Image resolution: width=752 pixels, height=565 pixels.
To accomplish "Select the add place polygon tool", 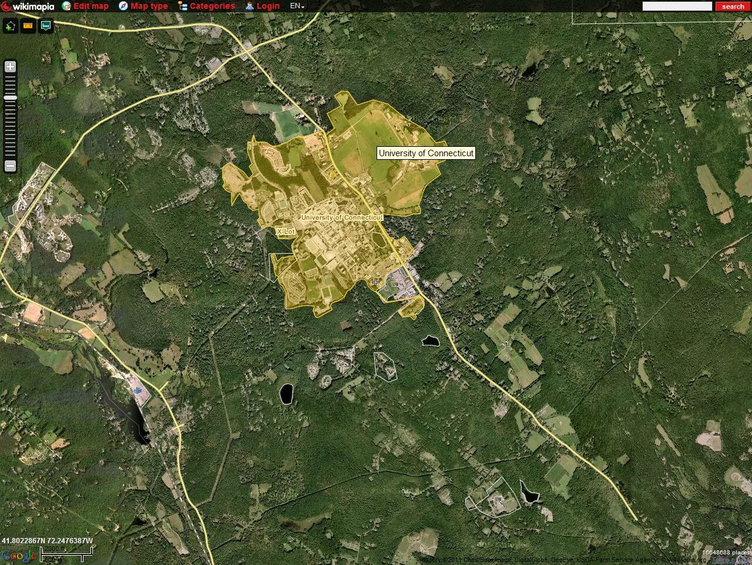I will tap(11, 26).
